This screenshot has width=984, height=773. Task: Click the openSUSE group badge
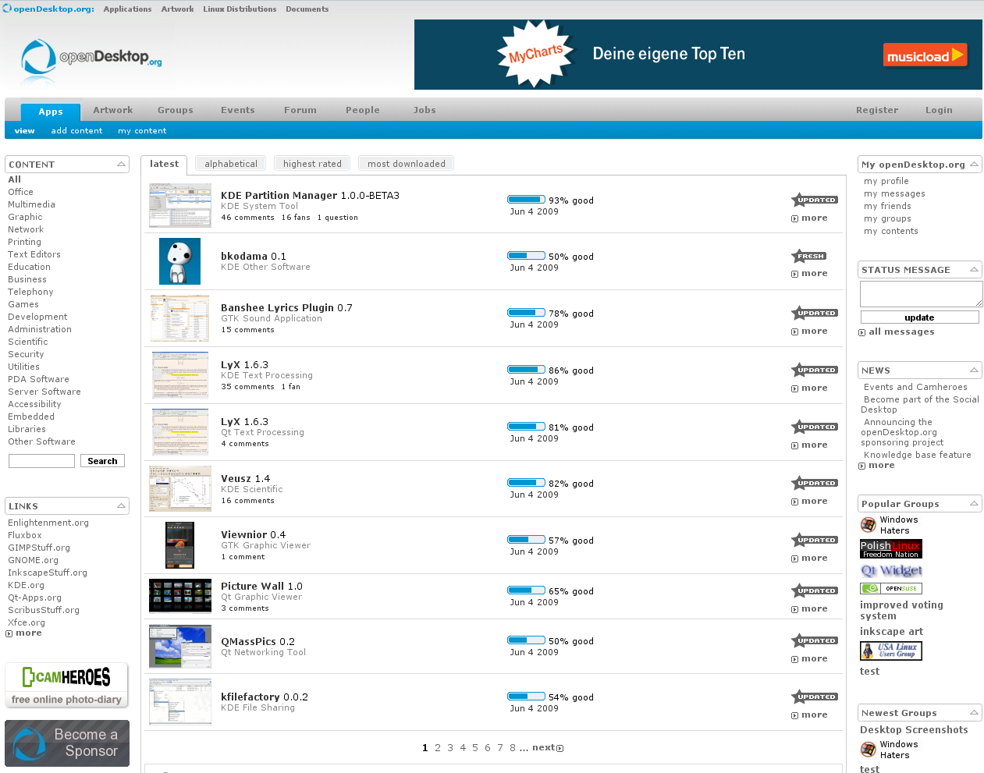click(x=891, y=589)
